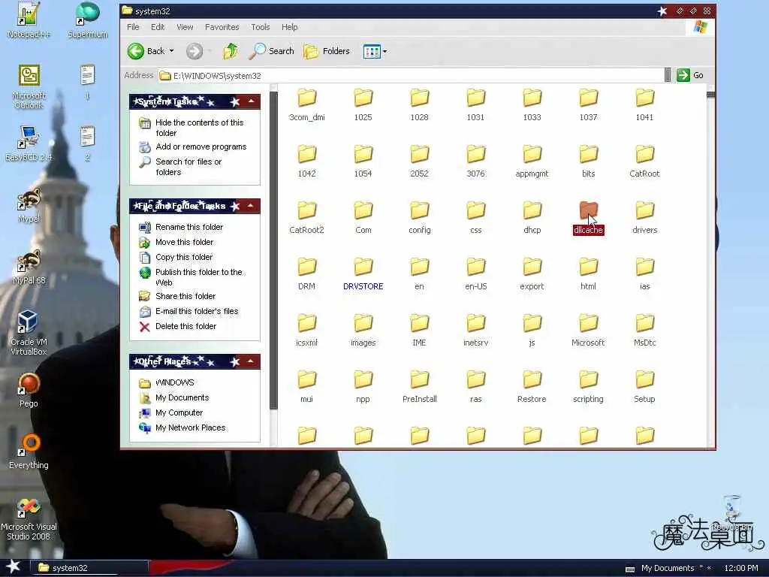Select the 1025 folder

tap(363, 104)
